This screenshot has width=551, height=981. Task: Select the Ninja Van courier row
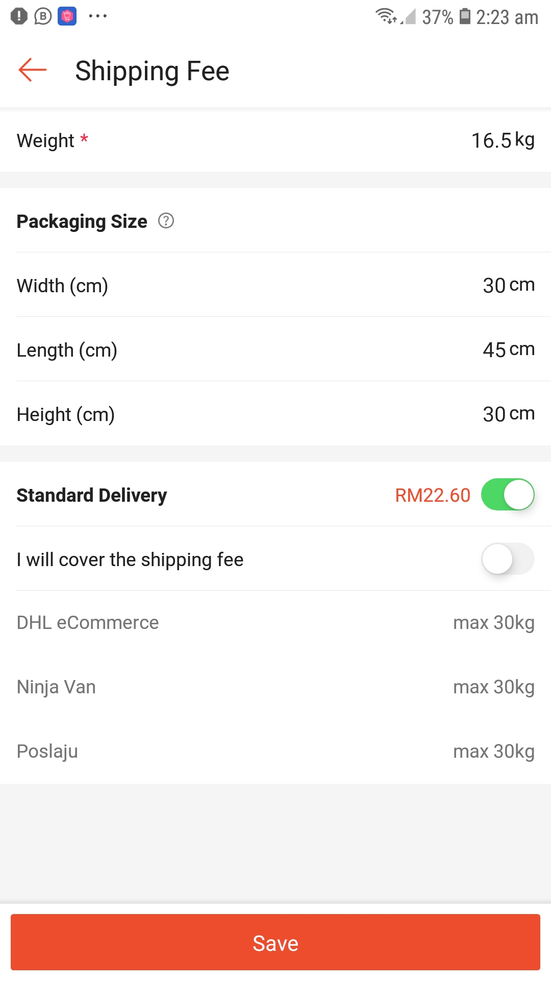275,687
